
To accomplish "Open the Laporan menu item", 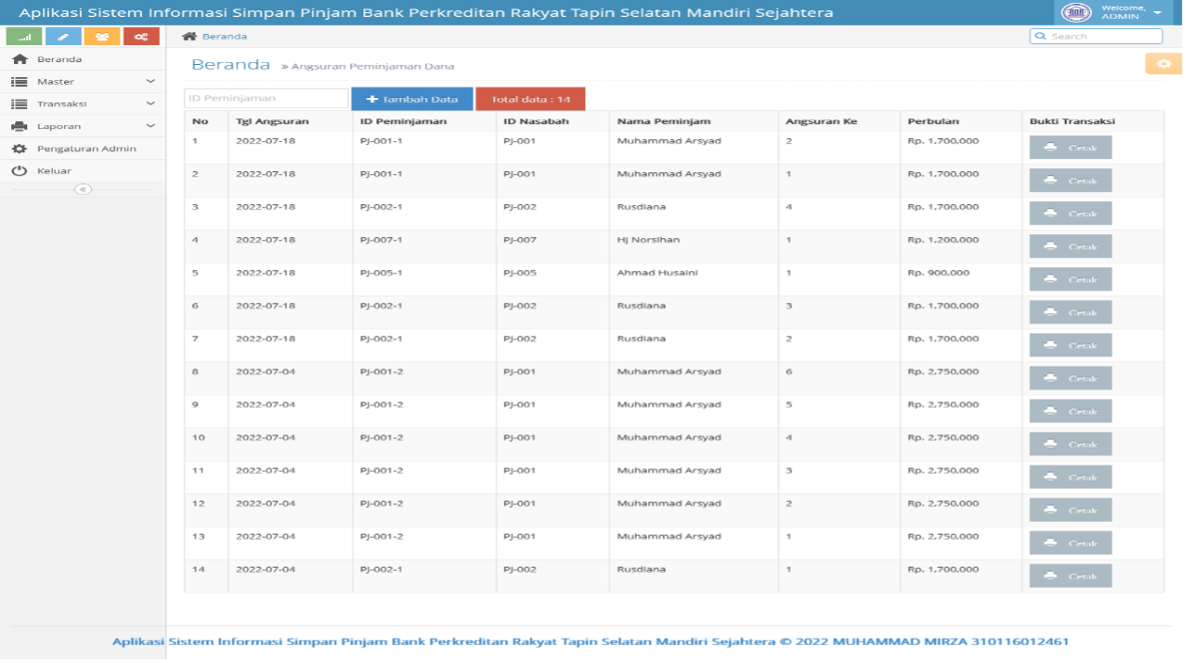I will pyautogui.click(x=83, y=126).
